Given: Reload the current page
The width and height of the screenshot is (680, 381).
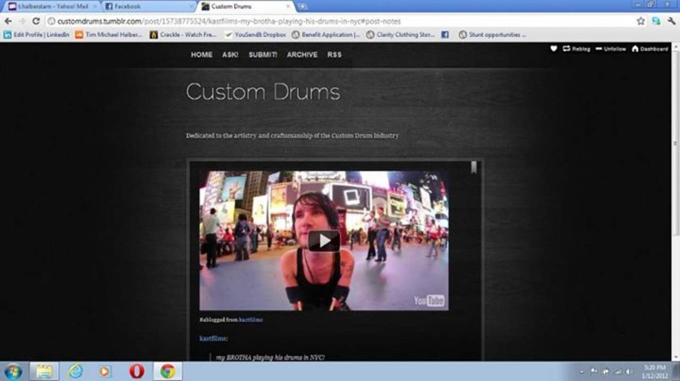Looking at the screenshot, I should [x=36, y=21].
